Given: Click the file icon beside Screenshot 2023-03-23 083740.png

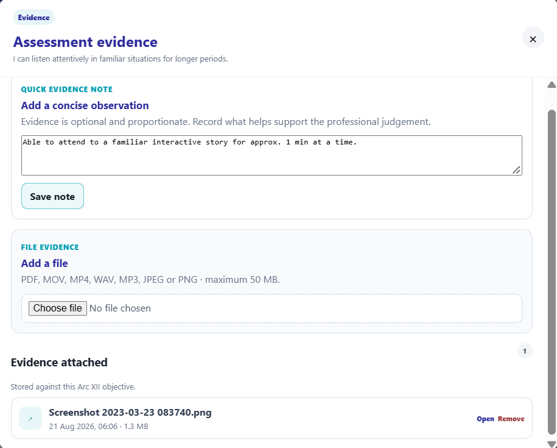Looking at the screenshot, I should point(30,418).
